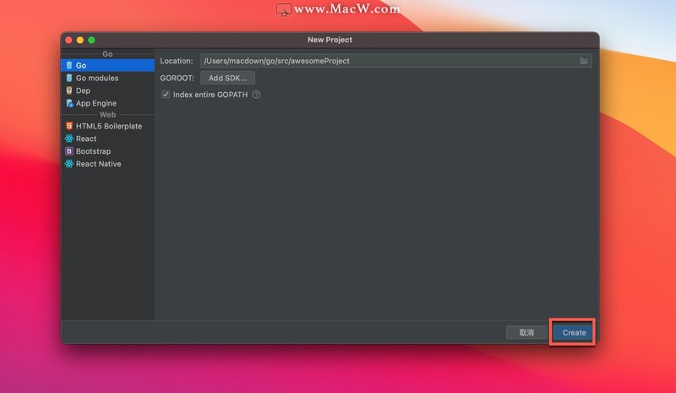Click the Add SDK... button
The height and width of the screenshot is (393, 676).
[227, 78]
